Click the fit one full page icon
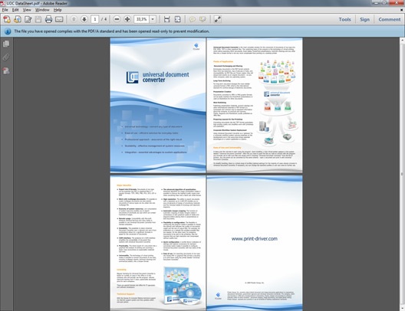Screen dimensions: 405x311 pyautogui.click(x=178, y=19)
